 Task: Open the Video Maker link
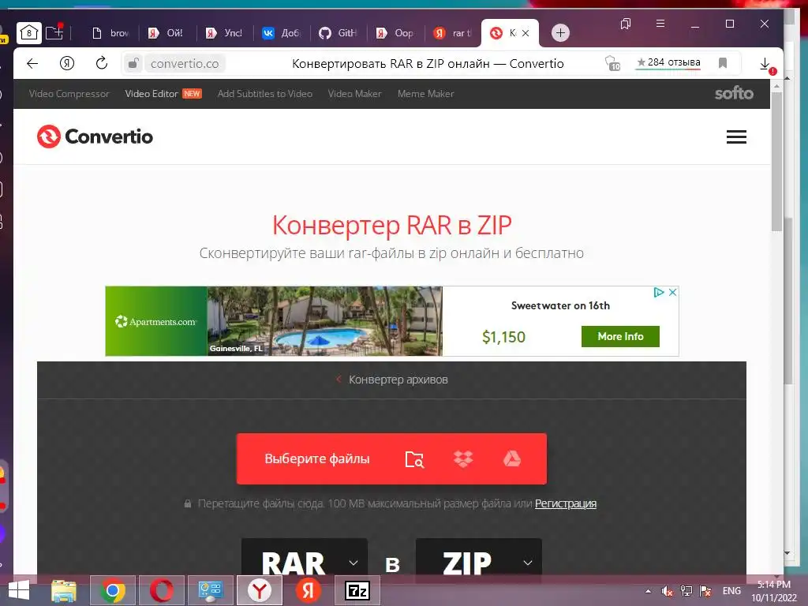[x=354, y=94]
